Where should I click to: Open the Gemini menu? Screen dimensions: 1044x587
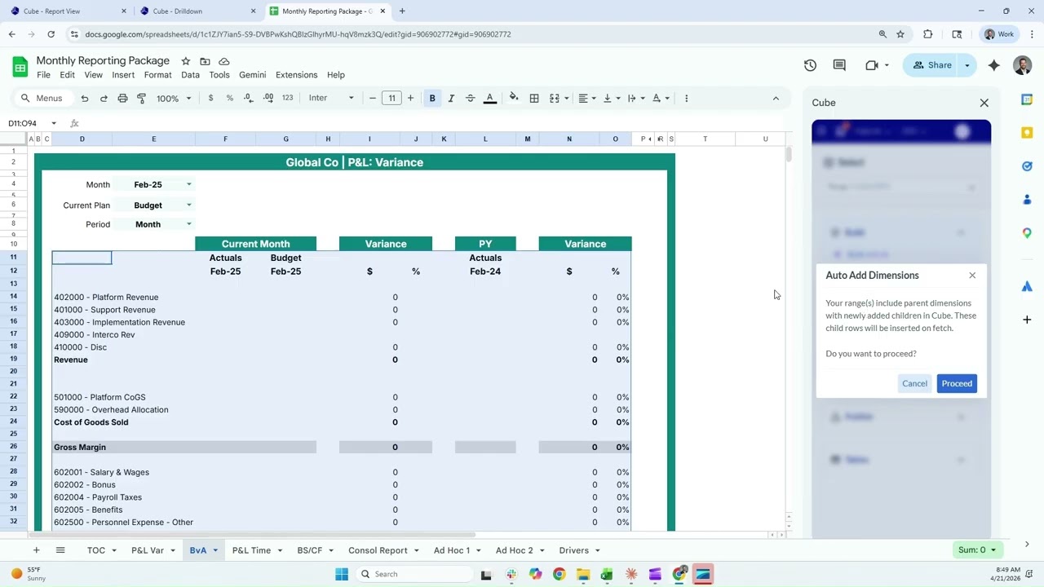click(252, 74)
